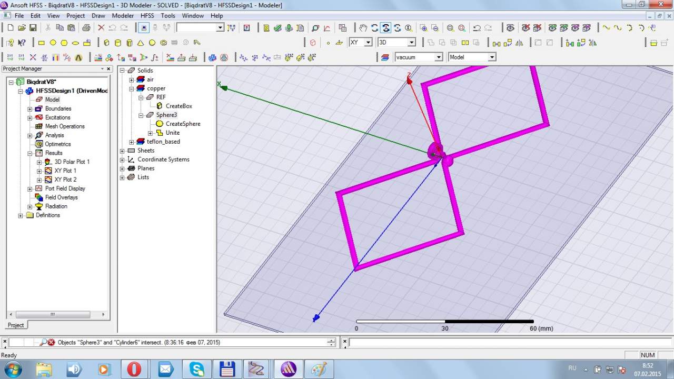Click the red X Delete icon
Viewport: 674px width, 379px height.
pyautogui.click(x=101, y=28)
